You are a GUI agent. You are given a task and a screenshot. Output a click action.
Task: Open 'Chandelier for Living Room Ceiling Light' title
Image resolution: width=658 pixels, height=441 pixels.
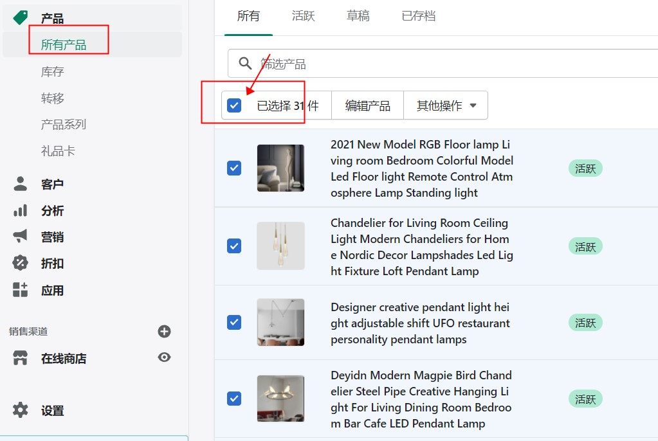[x=422, y=247]
